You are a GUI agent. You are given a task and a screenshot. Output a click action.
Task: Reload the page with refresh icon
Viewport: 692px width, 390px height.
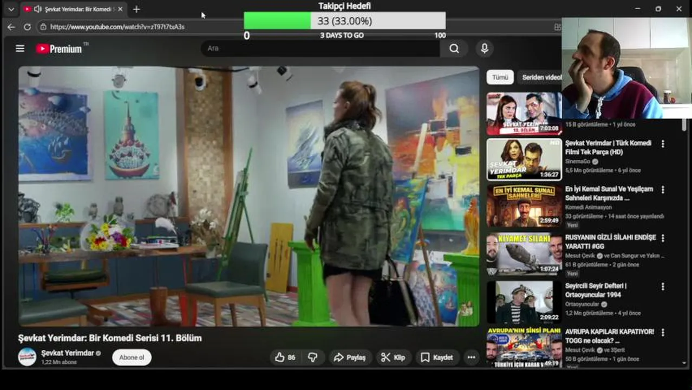pos(27,27)
